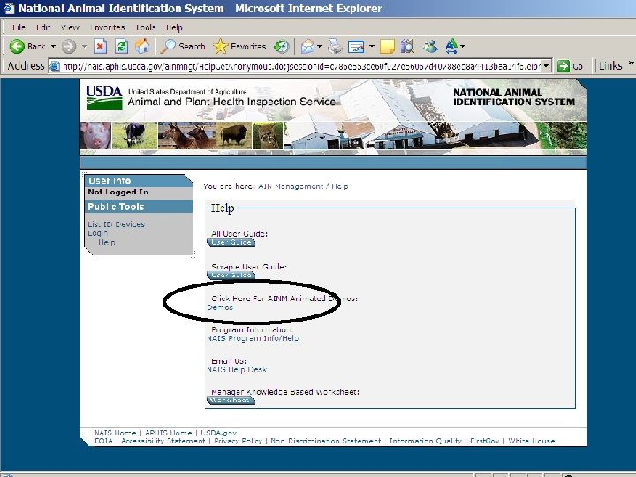This screenshot has width=636, height=477.
Task: Open the Edit menu
Action: (43, 27)
